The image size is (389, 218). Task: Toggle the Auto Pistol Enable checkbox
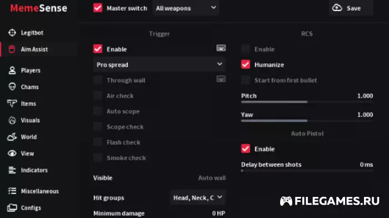point(246,149)
